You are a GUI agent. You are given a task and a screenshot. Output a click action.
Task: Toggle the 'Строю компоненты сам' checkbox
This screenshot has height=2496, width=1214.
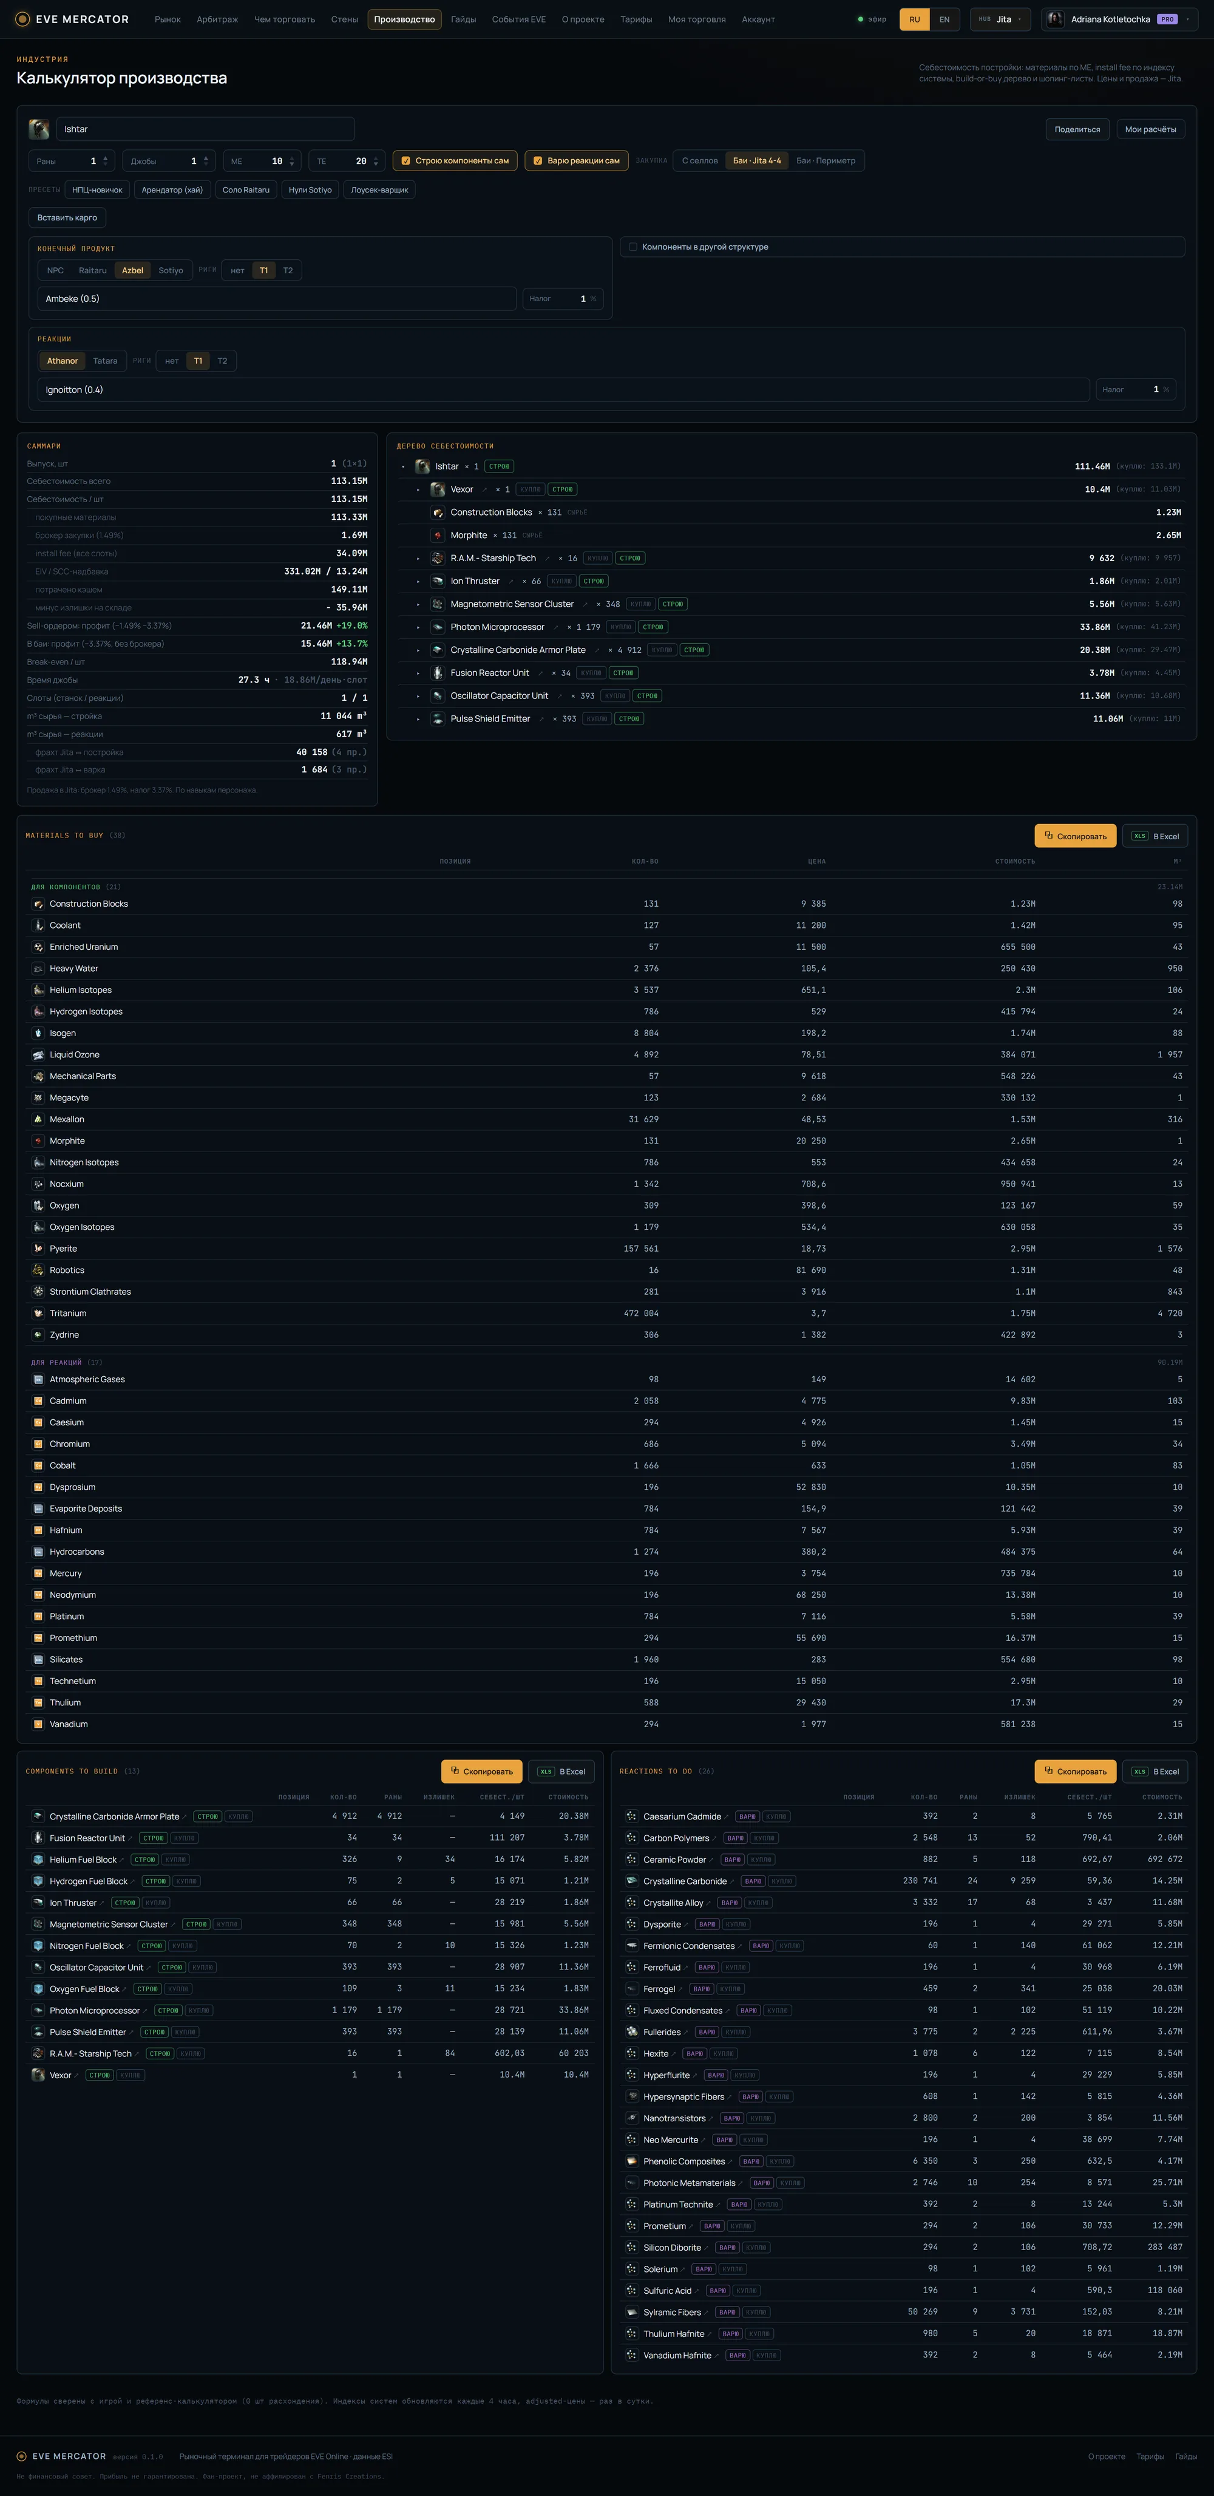pyautogui.click(x=405, y=161)
